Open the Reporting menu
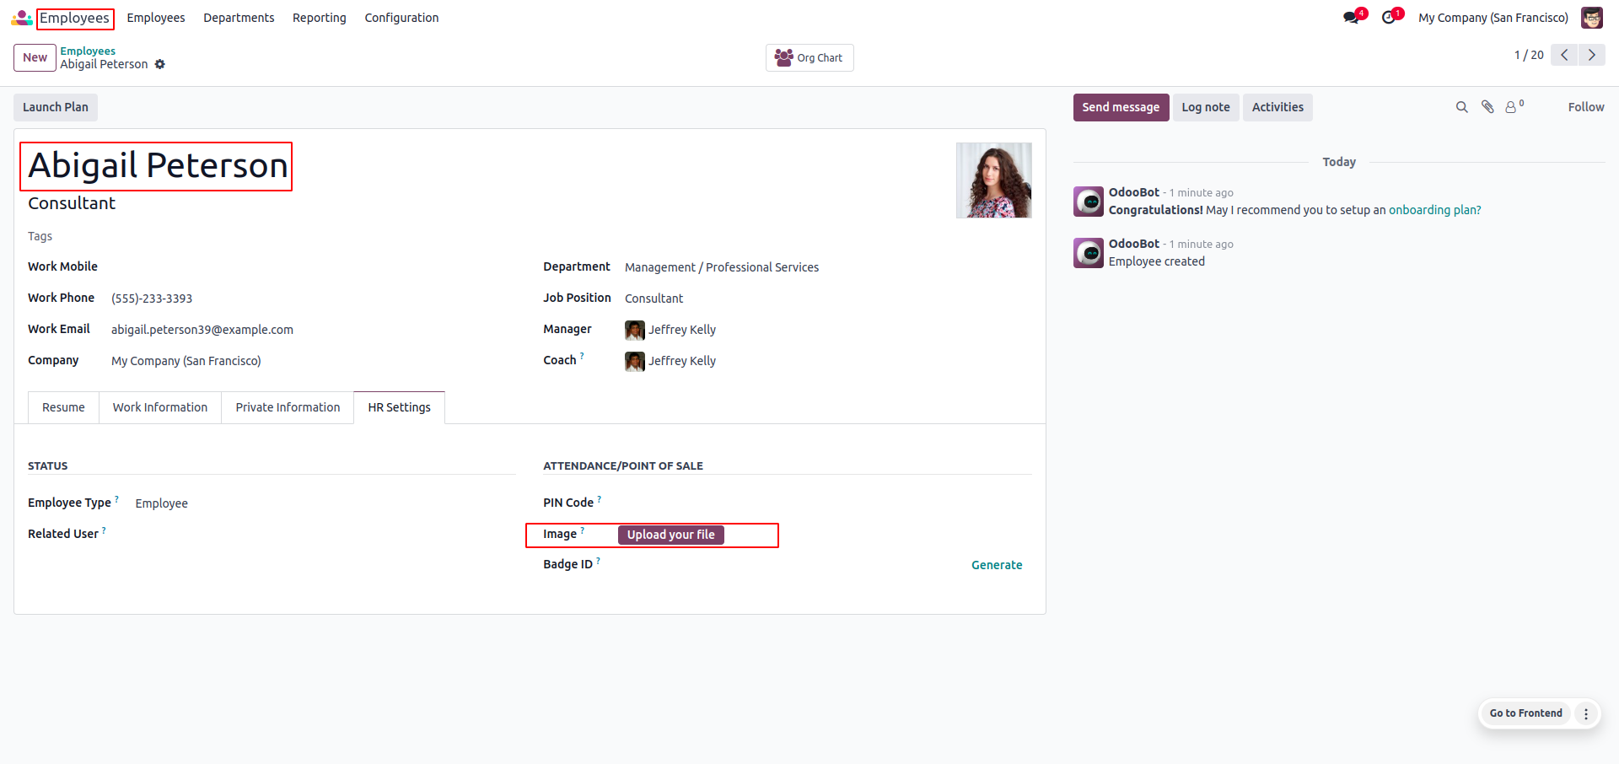This screenshot has width=1619, height=764. [319, 18]
